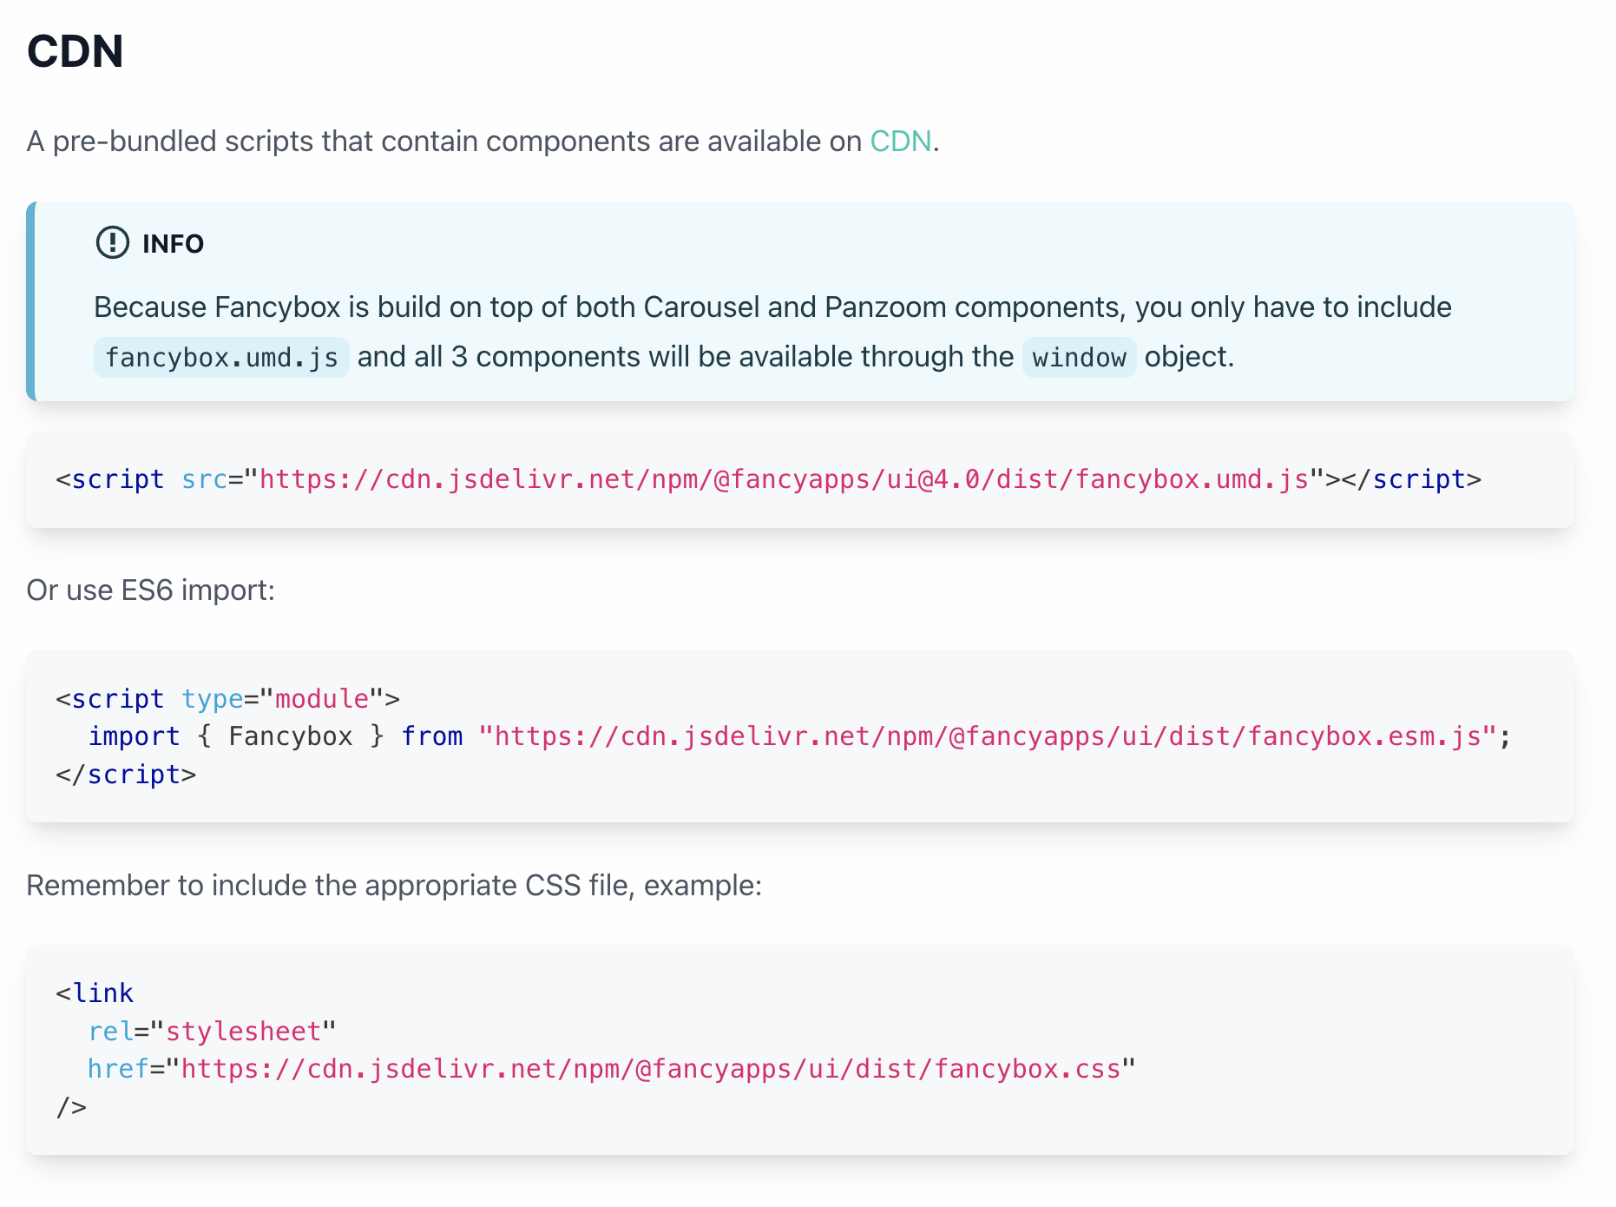The image size is (1616, 1207).
Task: Click the 'rel="stylesheet"' code line
Action: tap(212, 1032)
